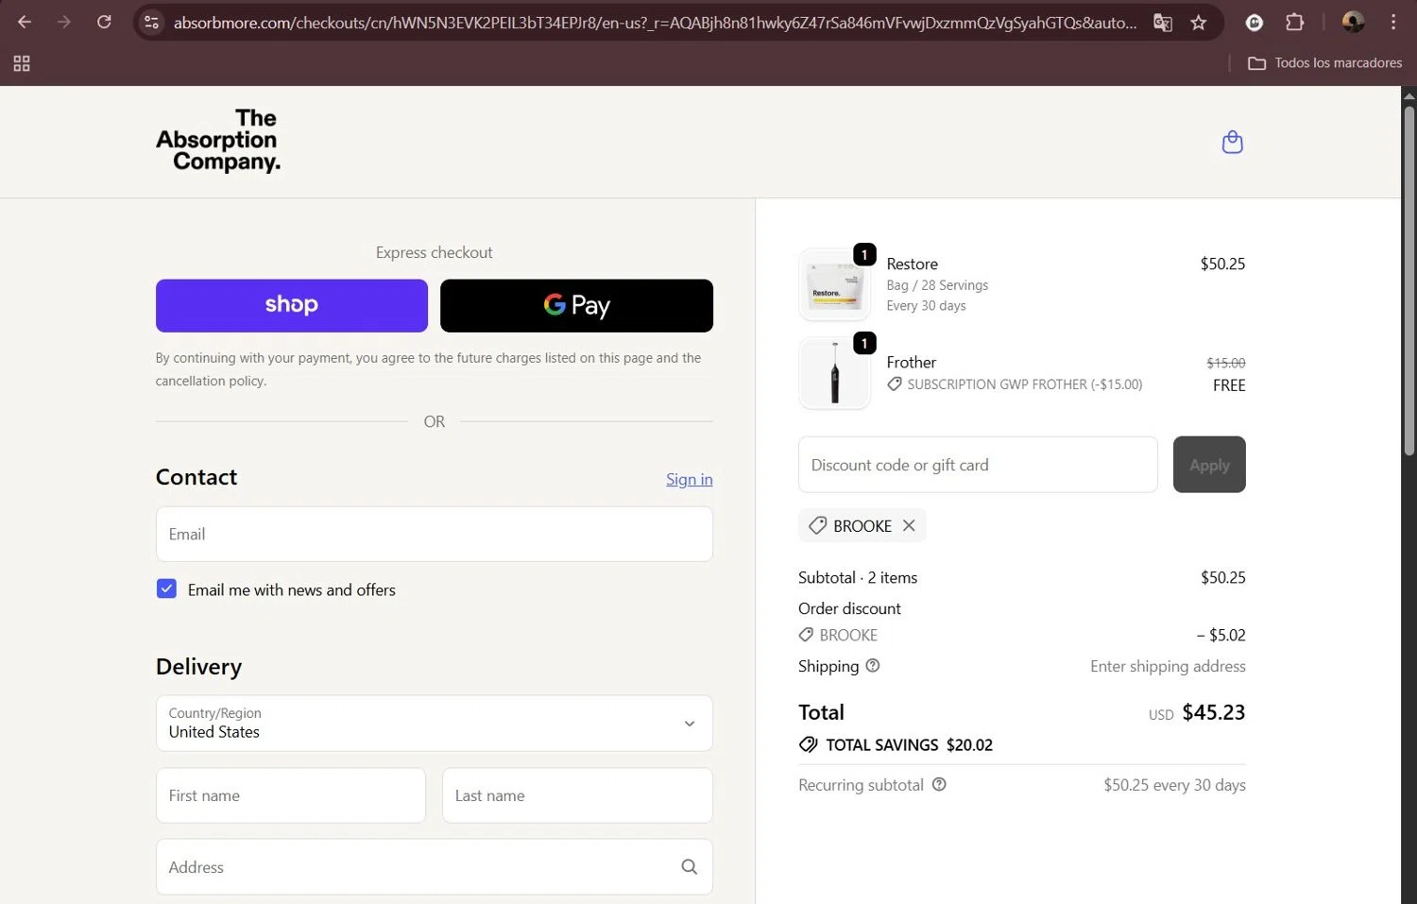The width and height of the screenshot is (1417, 904).
Task: Click the Bag / 28 Servings text
Action: 937,285
